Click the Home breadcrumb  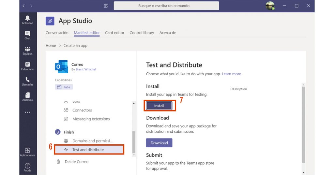[51, 46]
